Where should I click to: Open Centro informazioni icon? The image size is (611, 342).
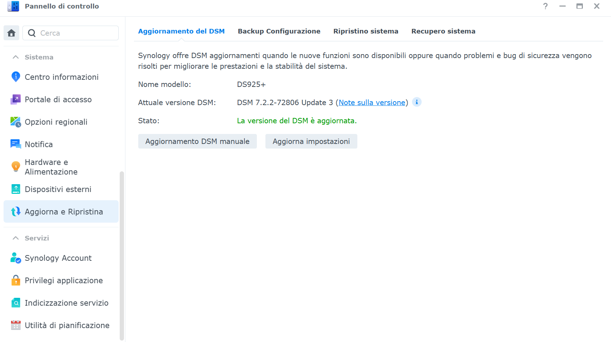pos(16,77)
